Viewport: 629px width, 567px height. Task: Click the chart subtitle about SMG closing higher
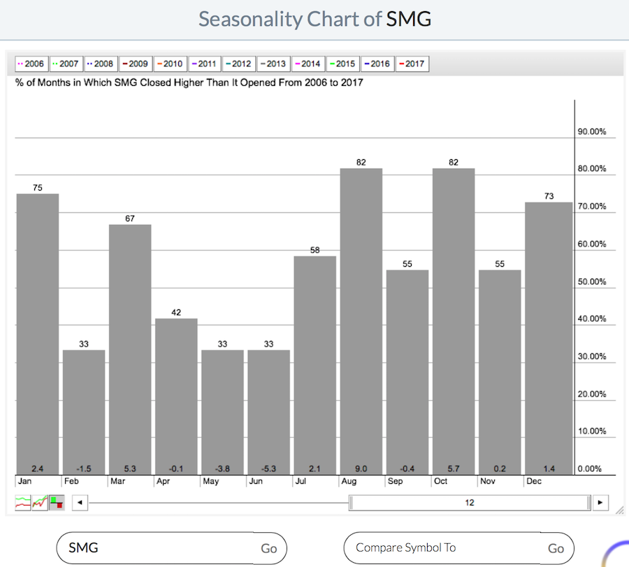tap(189, 82)
